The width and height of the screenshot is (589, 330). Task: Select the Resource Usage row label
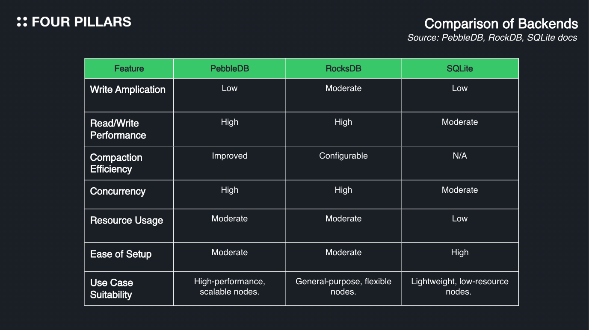coord(127,221)
